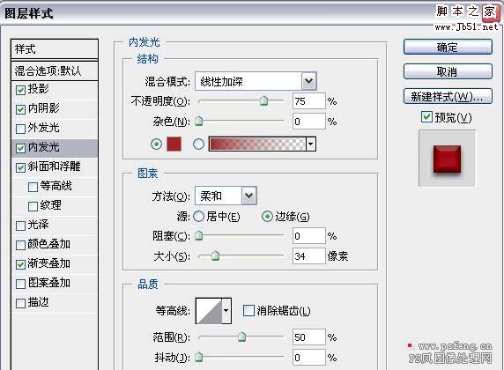Click the red-to-transparent gradient bar
The image size is (504, 370).
[257, 144]
